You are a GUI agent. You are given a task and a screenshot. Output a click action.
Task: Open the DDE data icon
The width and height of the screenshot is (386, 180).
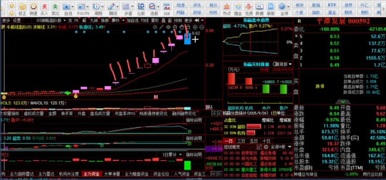coord(167,6)
